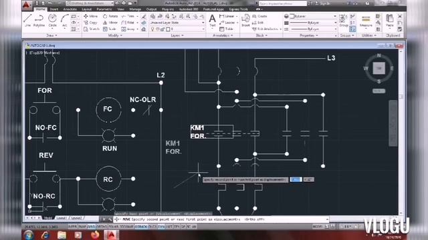
Task: Click the Mirror tool
Action: coord(110,23)
